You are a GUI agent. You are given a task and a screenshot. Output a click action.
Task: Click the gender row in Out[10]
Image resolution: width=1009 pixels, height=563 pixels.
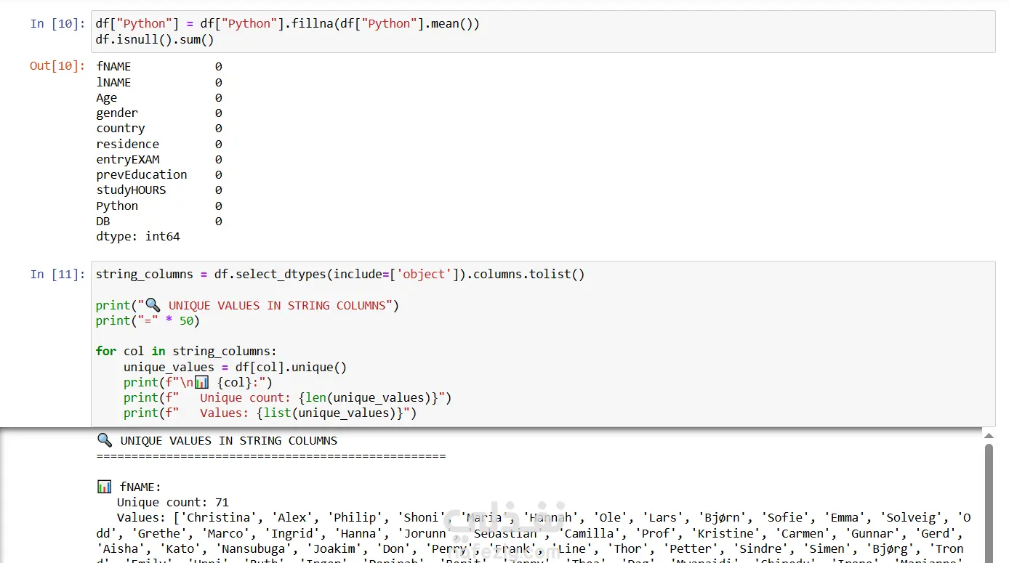pos(159,113)
